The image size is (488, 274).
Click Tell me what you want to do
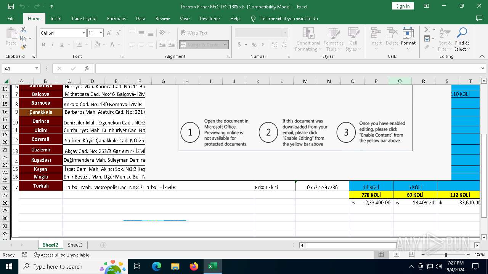click(289, 19)
